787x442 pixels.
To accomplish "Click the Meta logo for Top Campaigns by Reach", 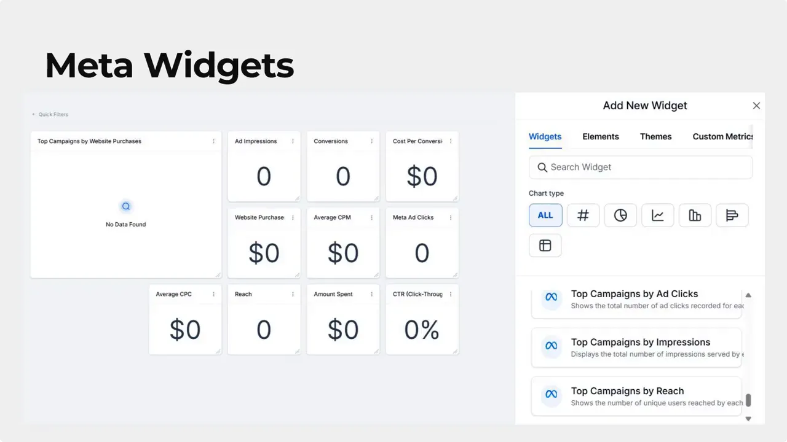I will click(552, 394).
